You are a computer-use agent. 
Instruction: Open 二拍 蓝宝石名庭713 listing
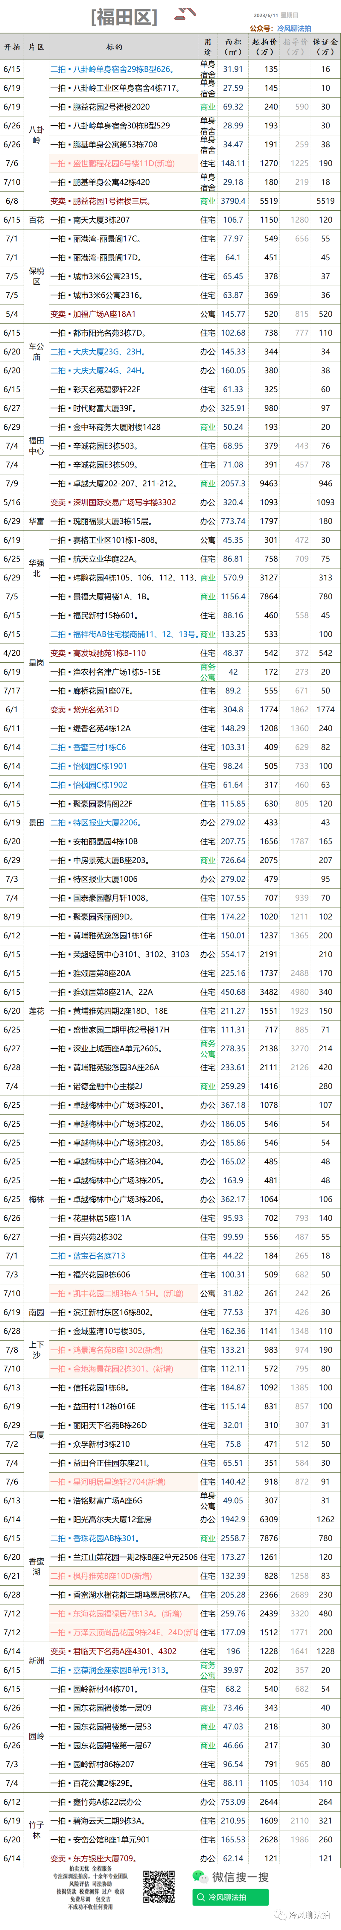tap(87, 1256)
